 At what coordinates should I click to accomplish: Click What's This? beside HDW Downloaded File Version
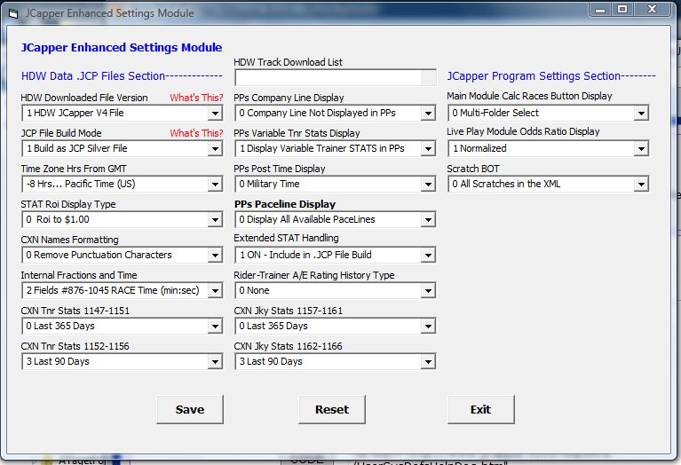point(196,98)
